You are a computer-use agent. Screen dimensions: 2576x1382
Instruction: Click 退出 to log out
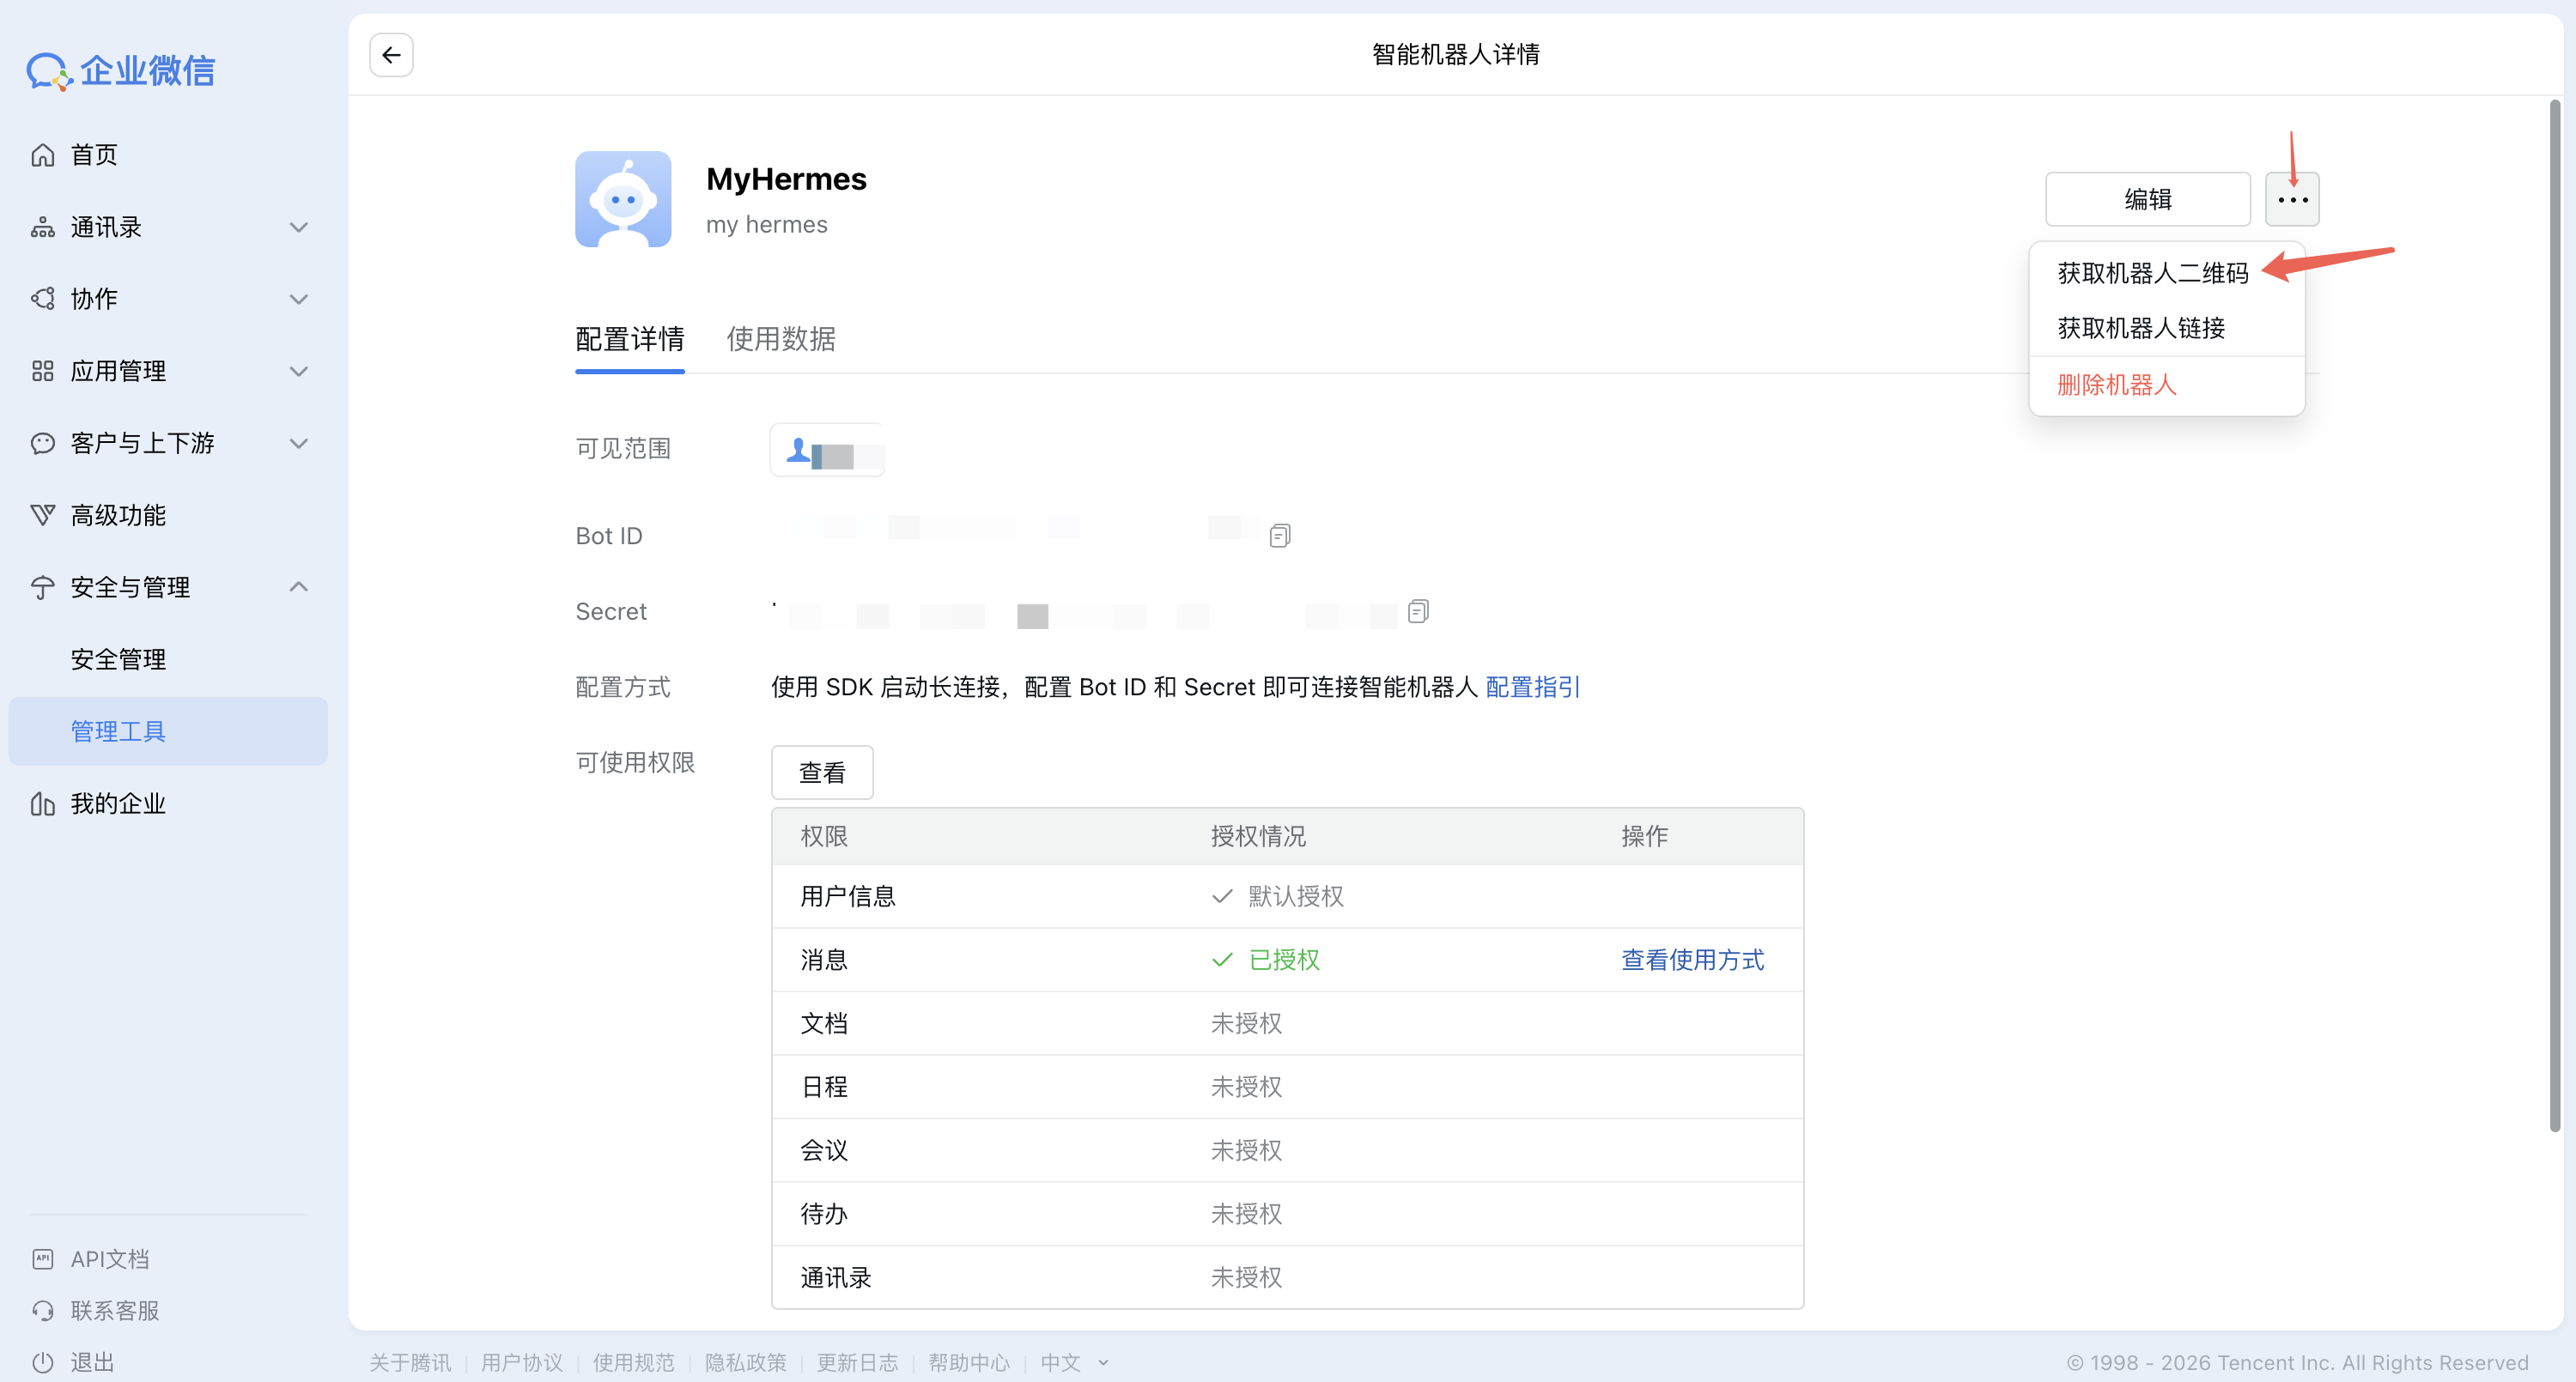tap(92, 1362)
